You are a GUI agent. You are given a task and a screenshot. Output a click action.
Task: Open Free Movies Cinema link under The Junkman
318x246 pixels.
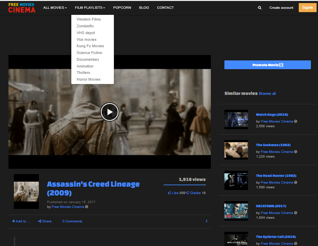click(x=277, y=152)
